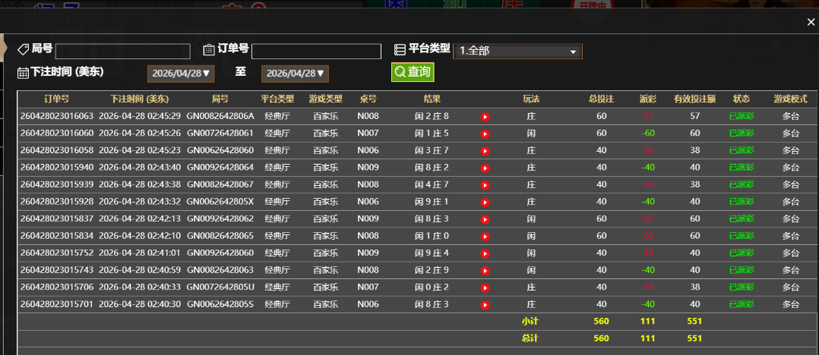Open replay icon for round GN00626428060
819x355 pixels.
pos(485,150)
